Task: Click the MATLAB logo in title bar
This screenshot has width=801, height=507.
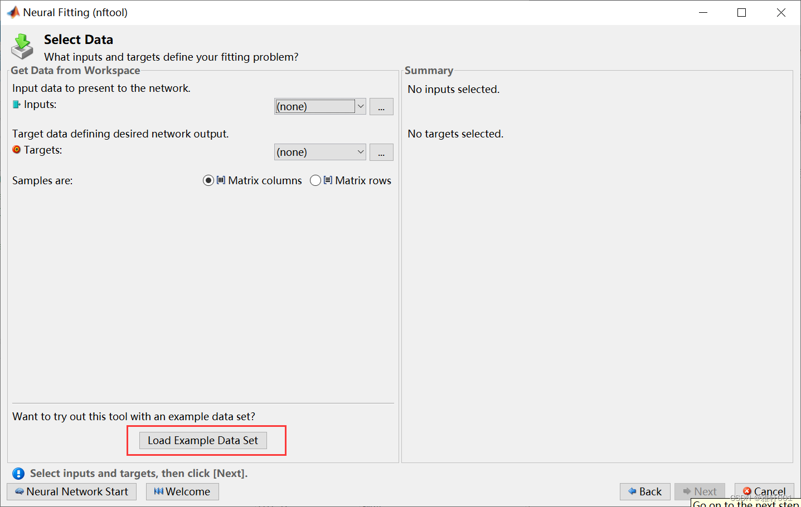Action: coord(13,12)
